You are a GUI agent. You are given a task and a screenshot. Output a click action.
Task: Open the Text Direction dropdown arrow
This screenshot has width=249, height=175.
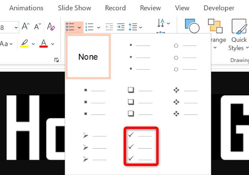(168, 23)
